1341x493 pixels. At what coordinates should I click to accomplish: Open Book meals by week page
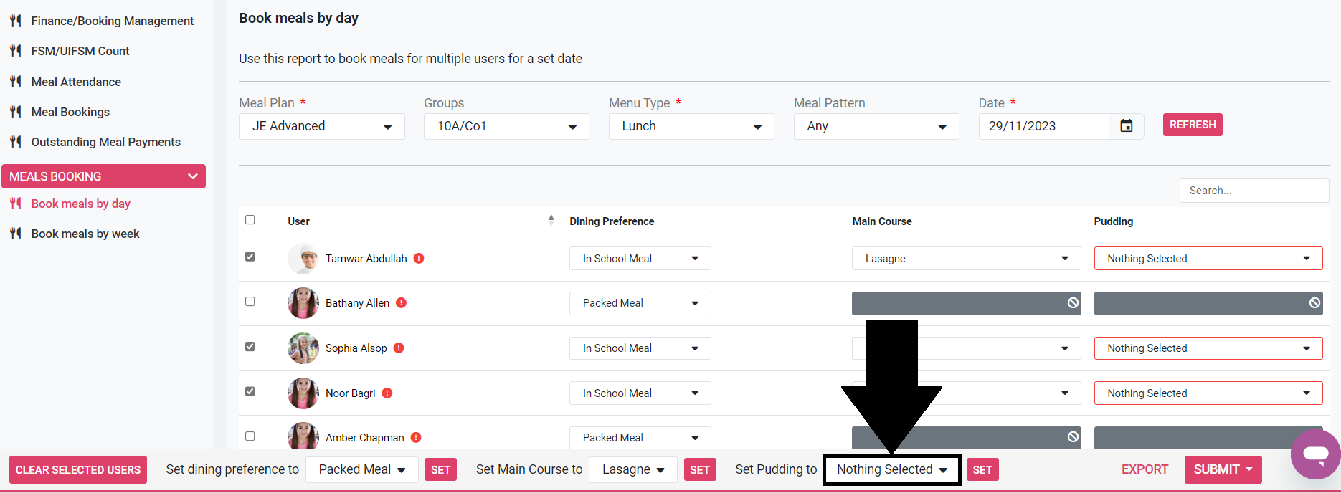[85, 234]
